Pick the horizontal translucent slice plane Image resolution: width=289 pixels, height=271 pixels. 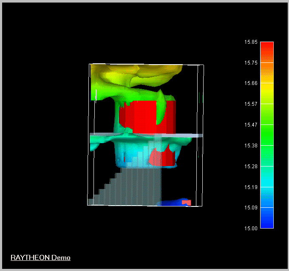pos(187,135)
